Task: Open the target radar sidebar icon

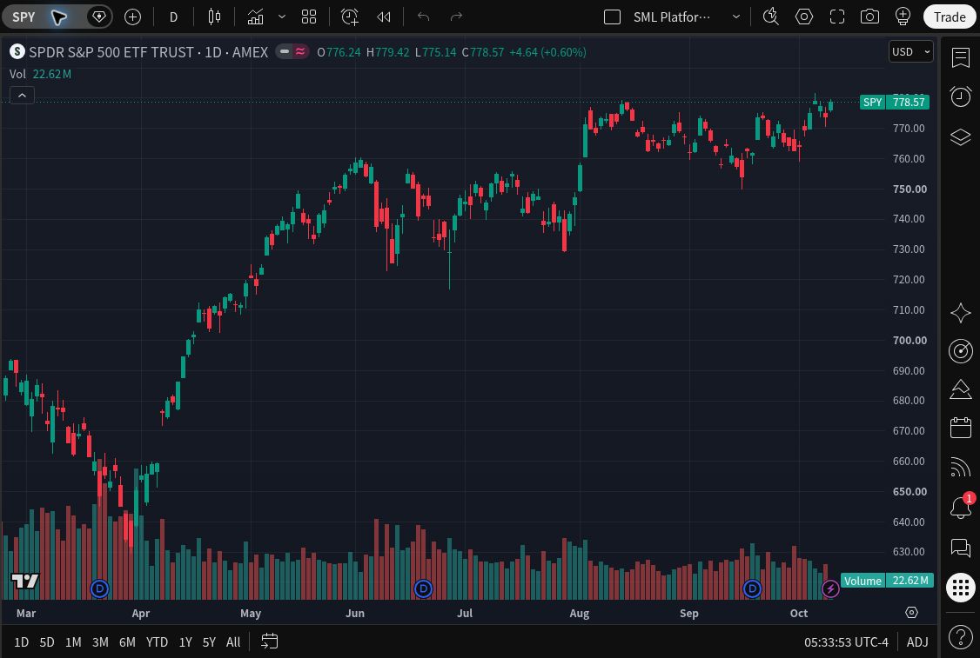Action: 961,351
